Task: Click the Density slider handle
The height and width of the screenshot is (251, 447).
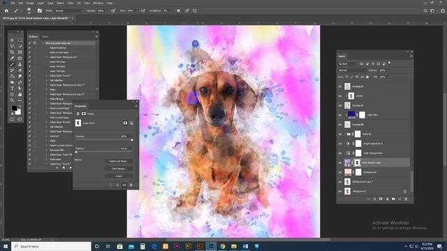Action: tap(132, 139)
